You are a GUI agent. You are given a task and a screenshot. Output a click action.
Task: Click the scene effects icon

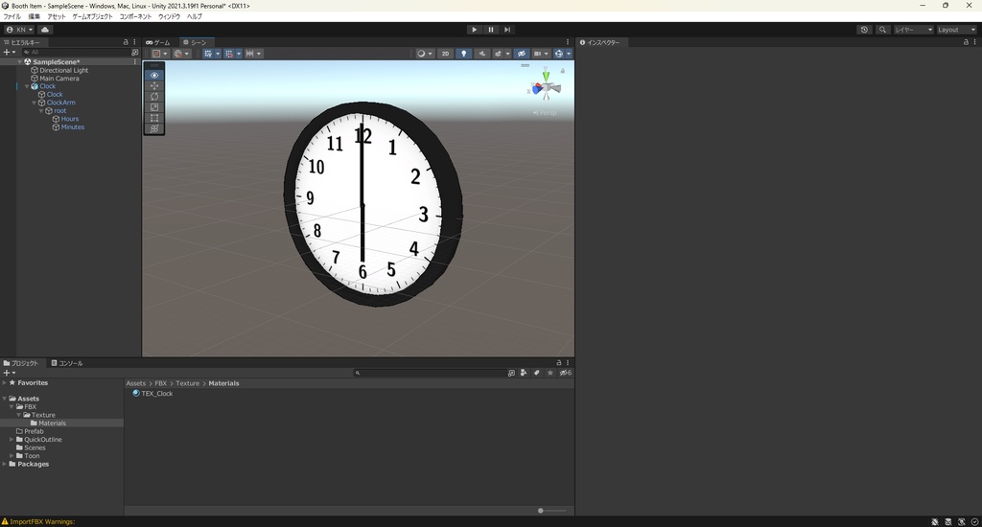499,54
